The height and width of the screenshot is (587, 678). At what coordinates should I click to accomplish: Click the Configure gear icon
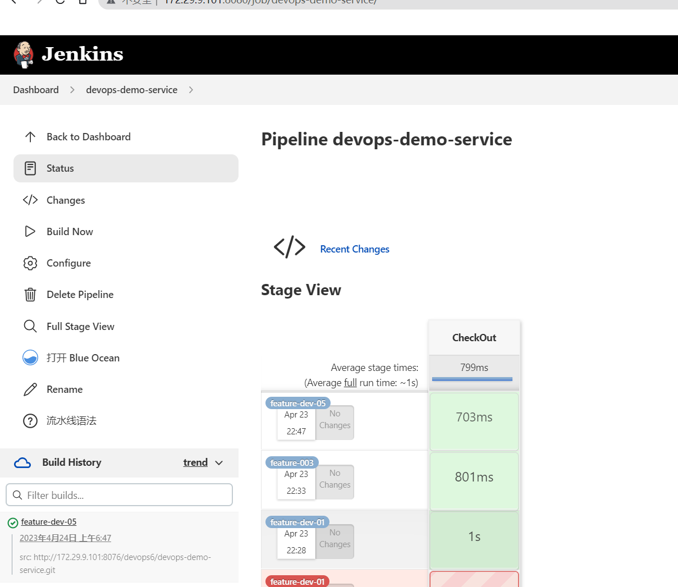pos(30,263)
